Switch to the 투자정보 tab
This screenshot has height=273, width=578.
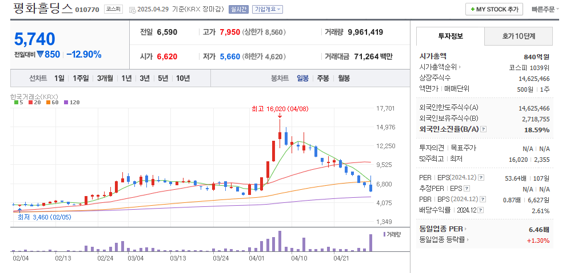pos(451,36)
